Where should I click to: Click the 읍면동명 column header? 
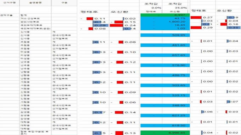click(x=35, y=3)
